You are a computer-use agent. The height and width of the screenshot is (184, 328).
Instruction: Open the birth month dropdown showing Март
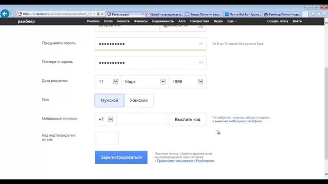coord(145,82)
